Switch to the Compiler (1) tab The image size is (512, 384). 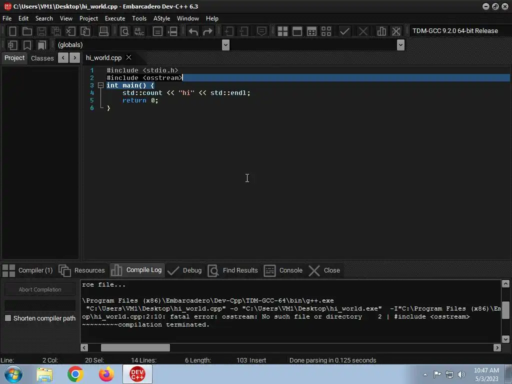pos(28,270)
